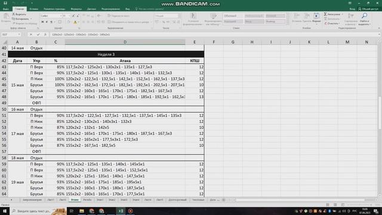The image size is (382, 215).
Task: Click the Insert cells (Вставить) icon
Action: point(297,16)
